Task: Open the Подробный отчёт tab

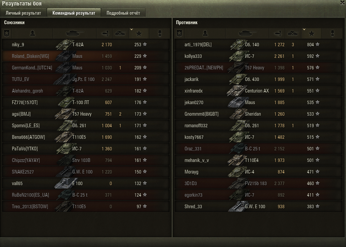Action: coord(123,13)
